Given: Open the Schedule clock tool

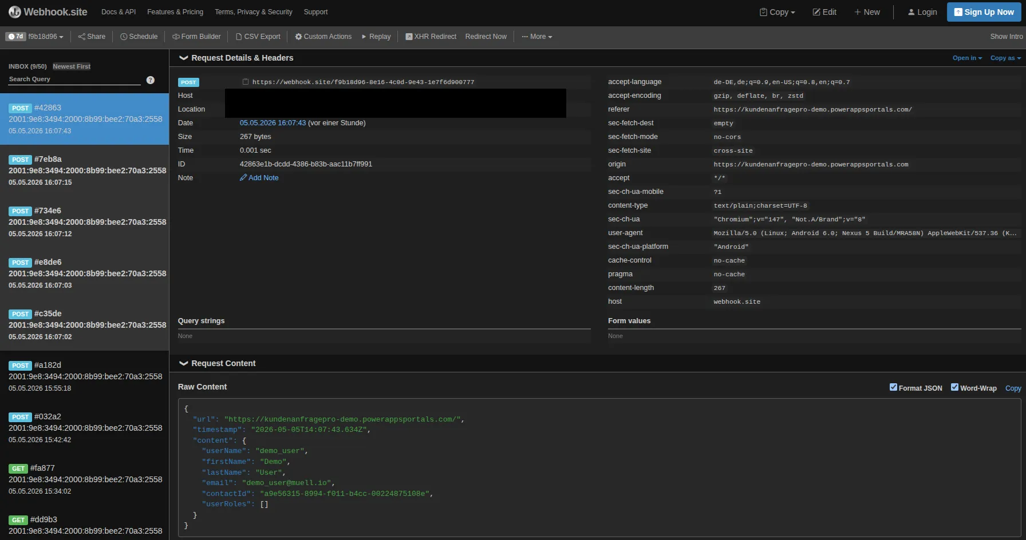Looking at the screenshot, I should [139, 37].
